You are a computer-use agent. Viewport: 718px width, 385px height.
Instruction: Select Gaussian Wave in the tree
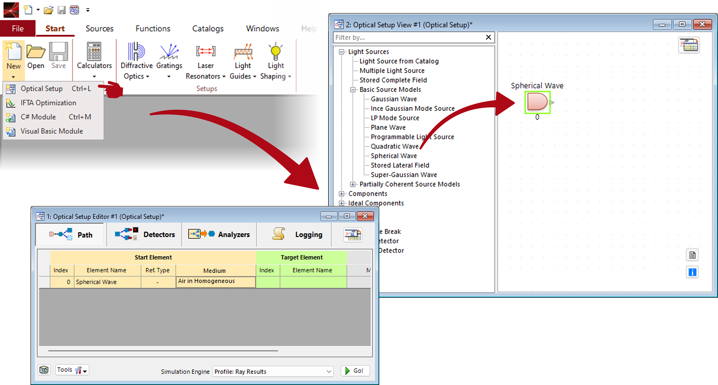click(x=394, y=99)
